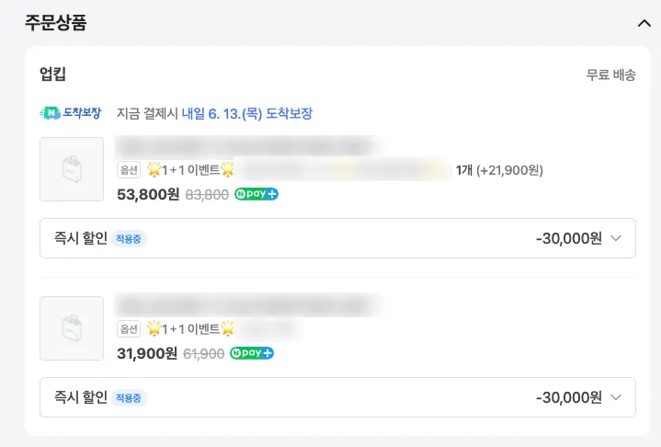Click the struck-through 83,800 original price
This screenshot has width=661, height=447.
click(x=207, y=195)
